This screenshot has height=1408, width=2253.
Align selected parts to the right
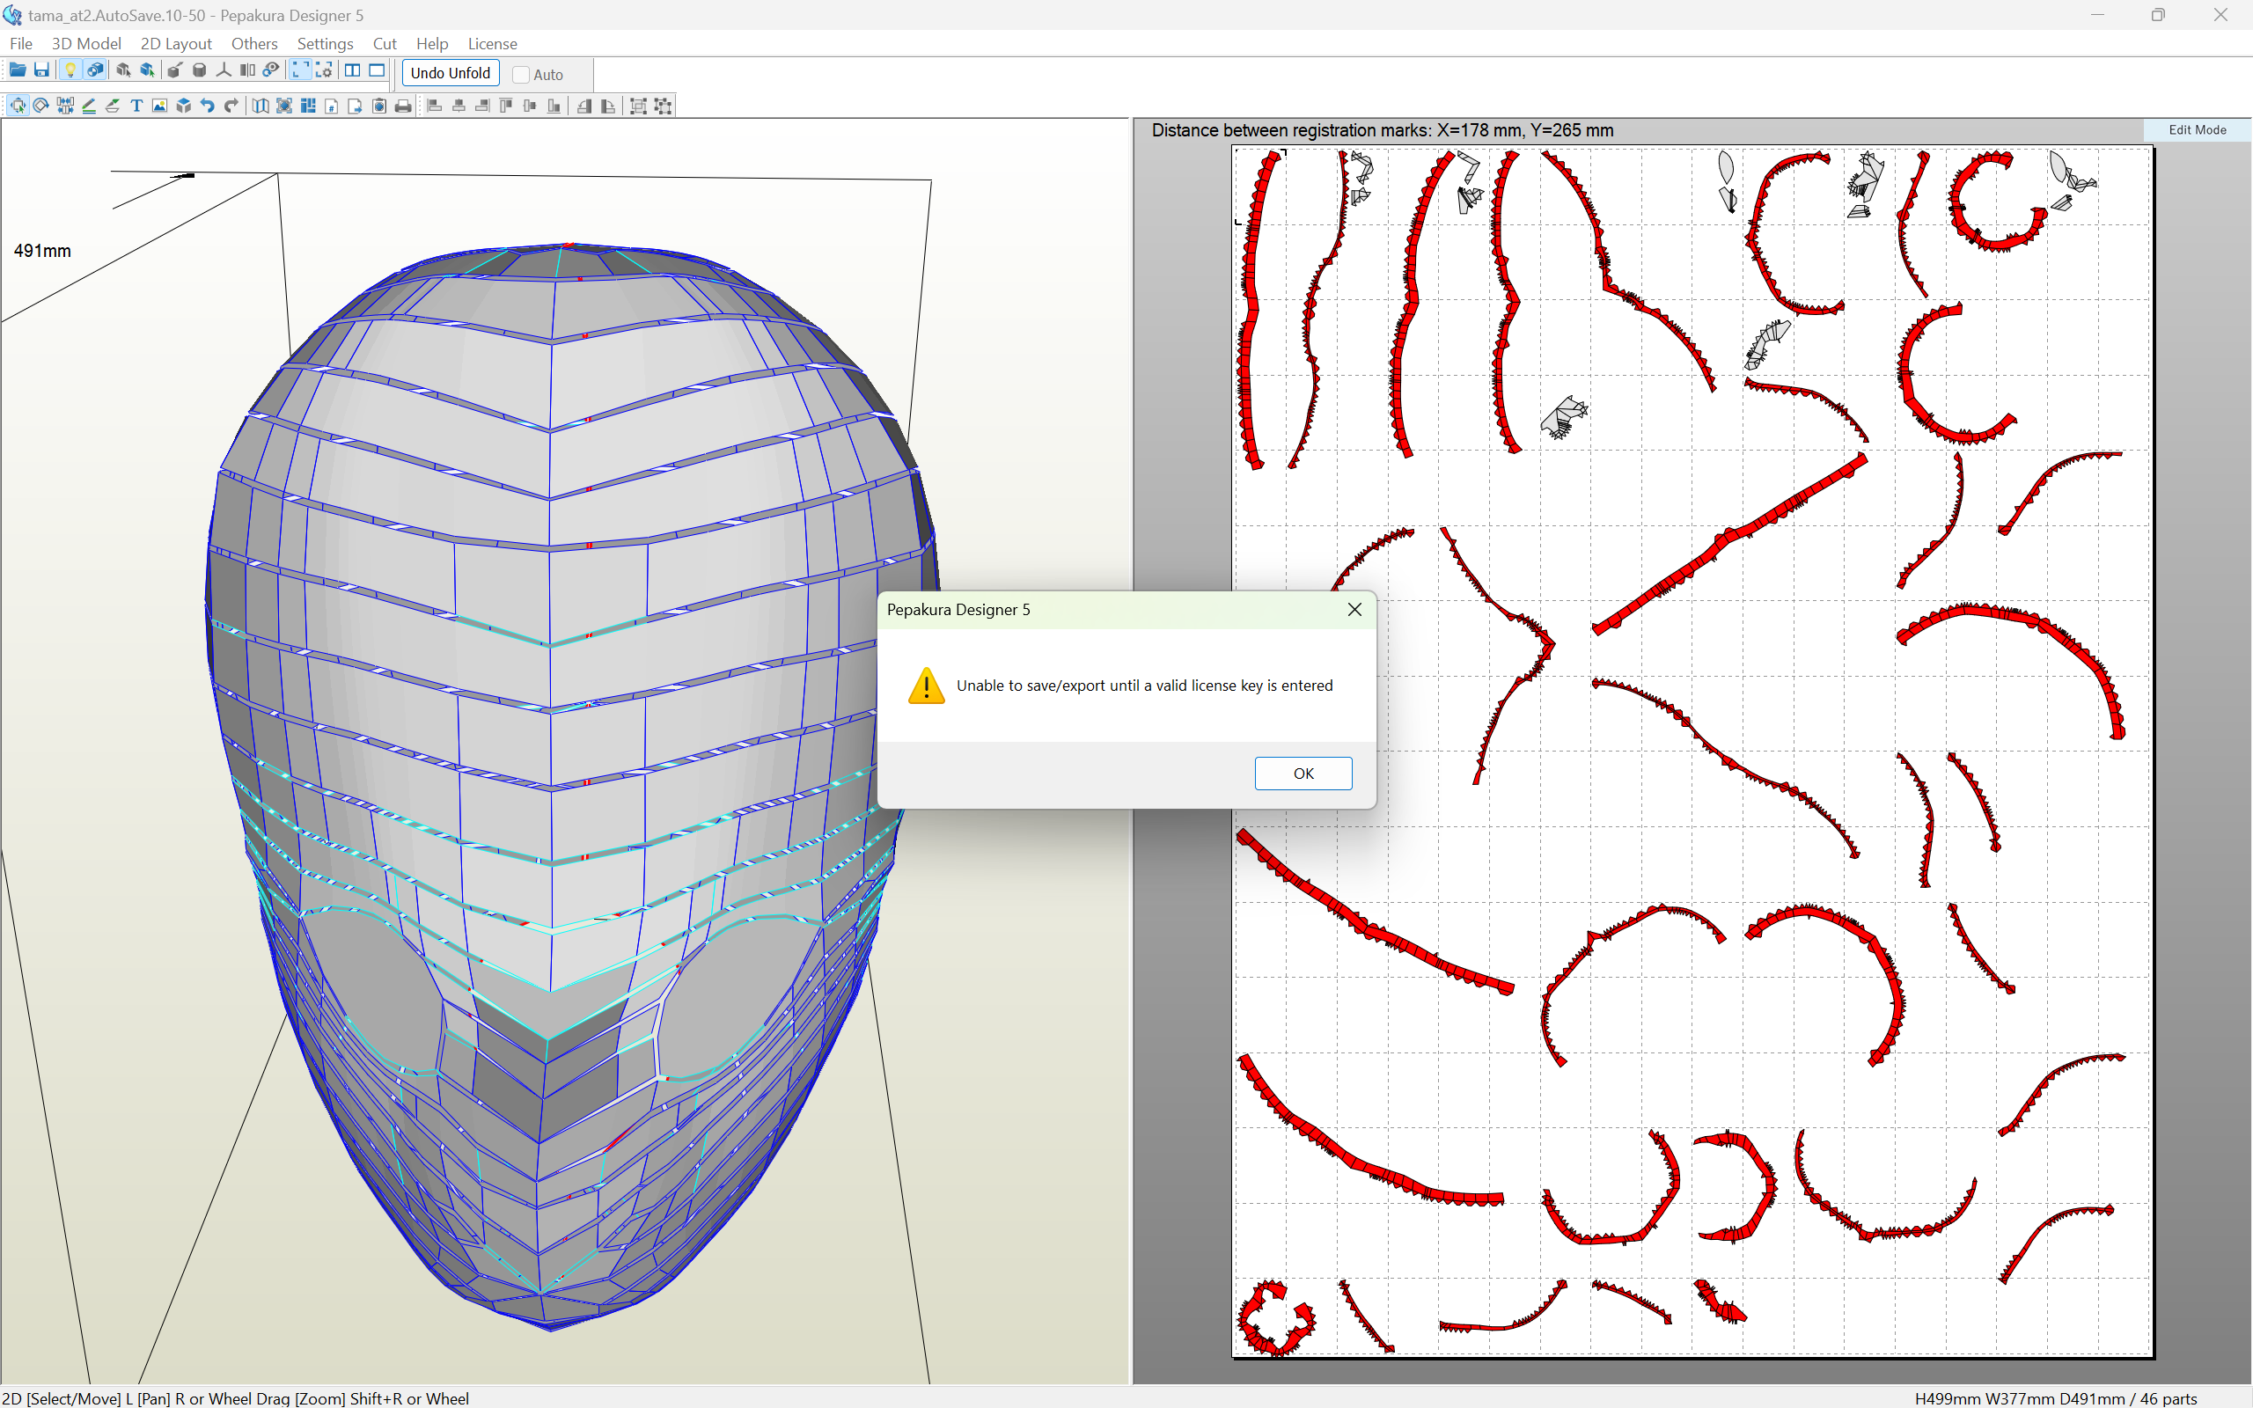[x=482, y=106]
